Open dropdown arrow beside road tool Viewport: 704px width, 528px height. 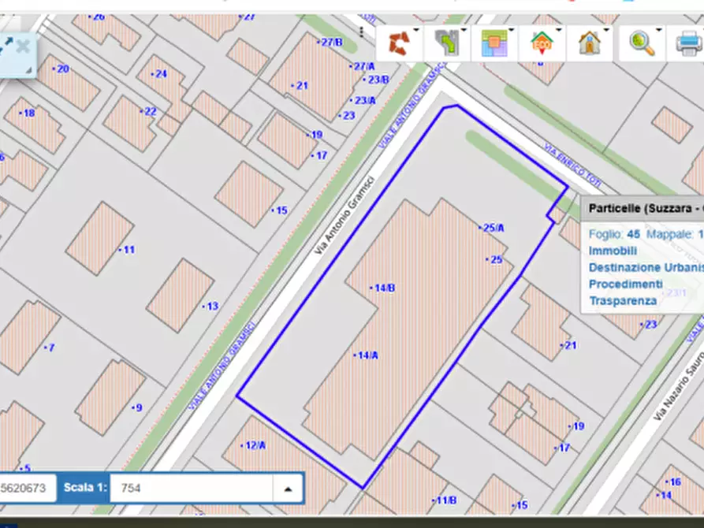pyautogui.click(x=464, y=31)
